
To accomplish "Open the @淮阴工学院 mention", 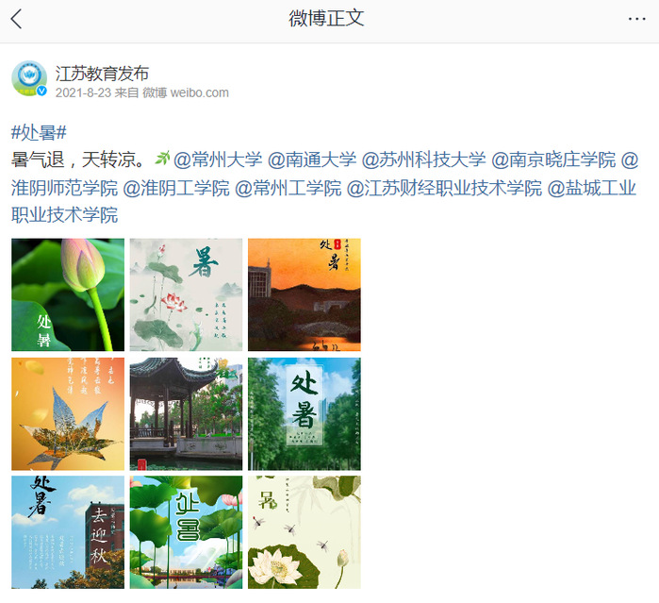I will point(176,188).
